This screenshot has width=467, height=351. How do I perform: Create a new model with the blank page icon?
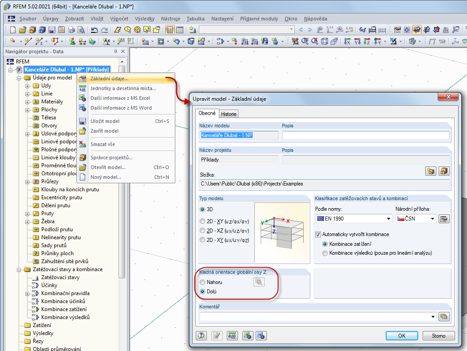[13, 30]
